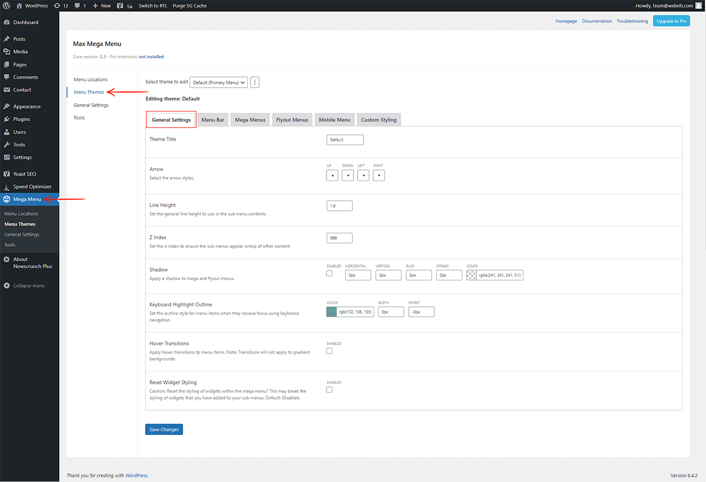Screen dimensions: 706x482
Task: Open the DOWN arrow style selector
Action: [348, 175]
